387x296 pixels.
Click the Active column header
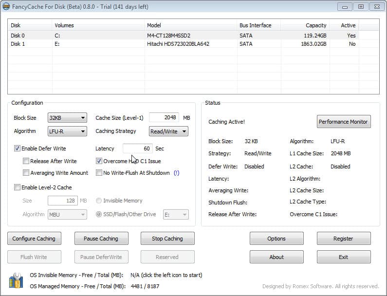coord(344,25)
